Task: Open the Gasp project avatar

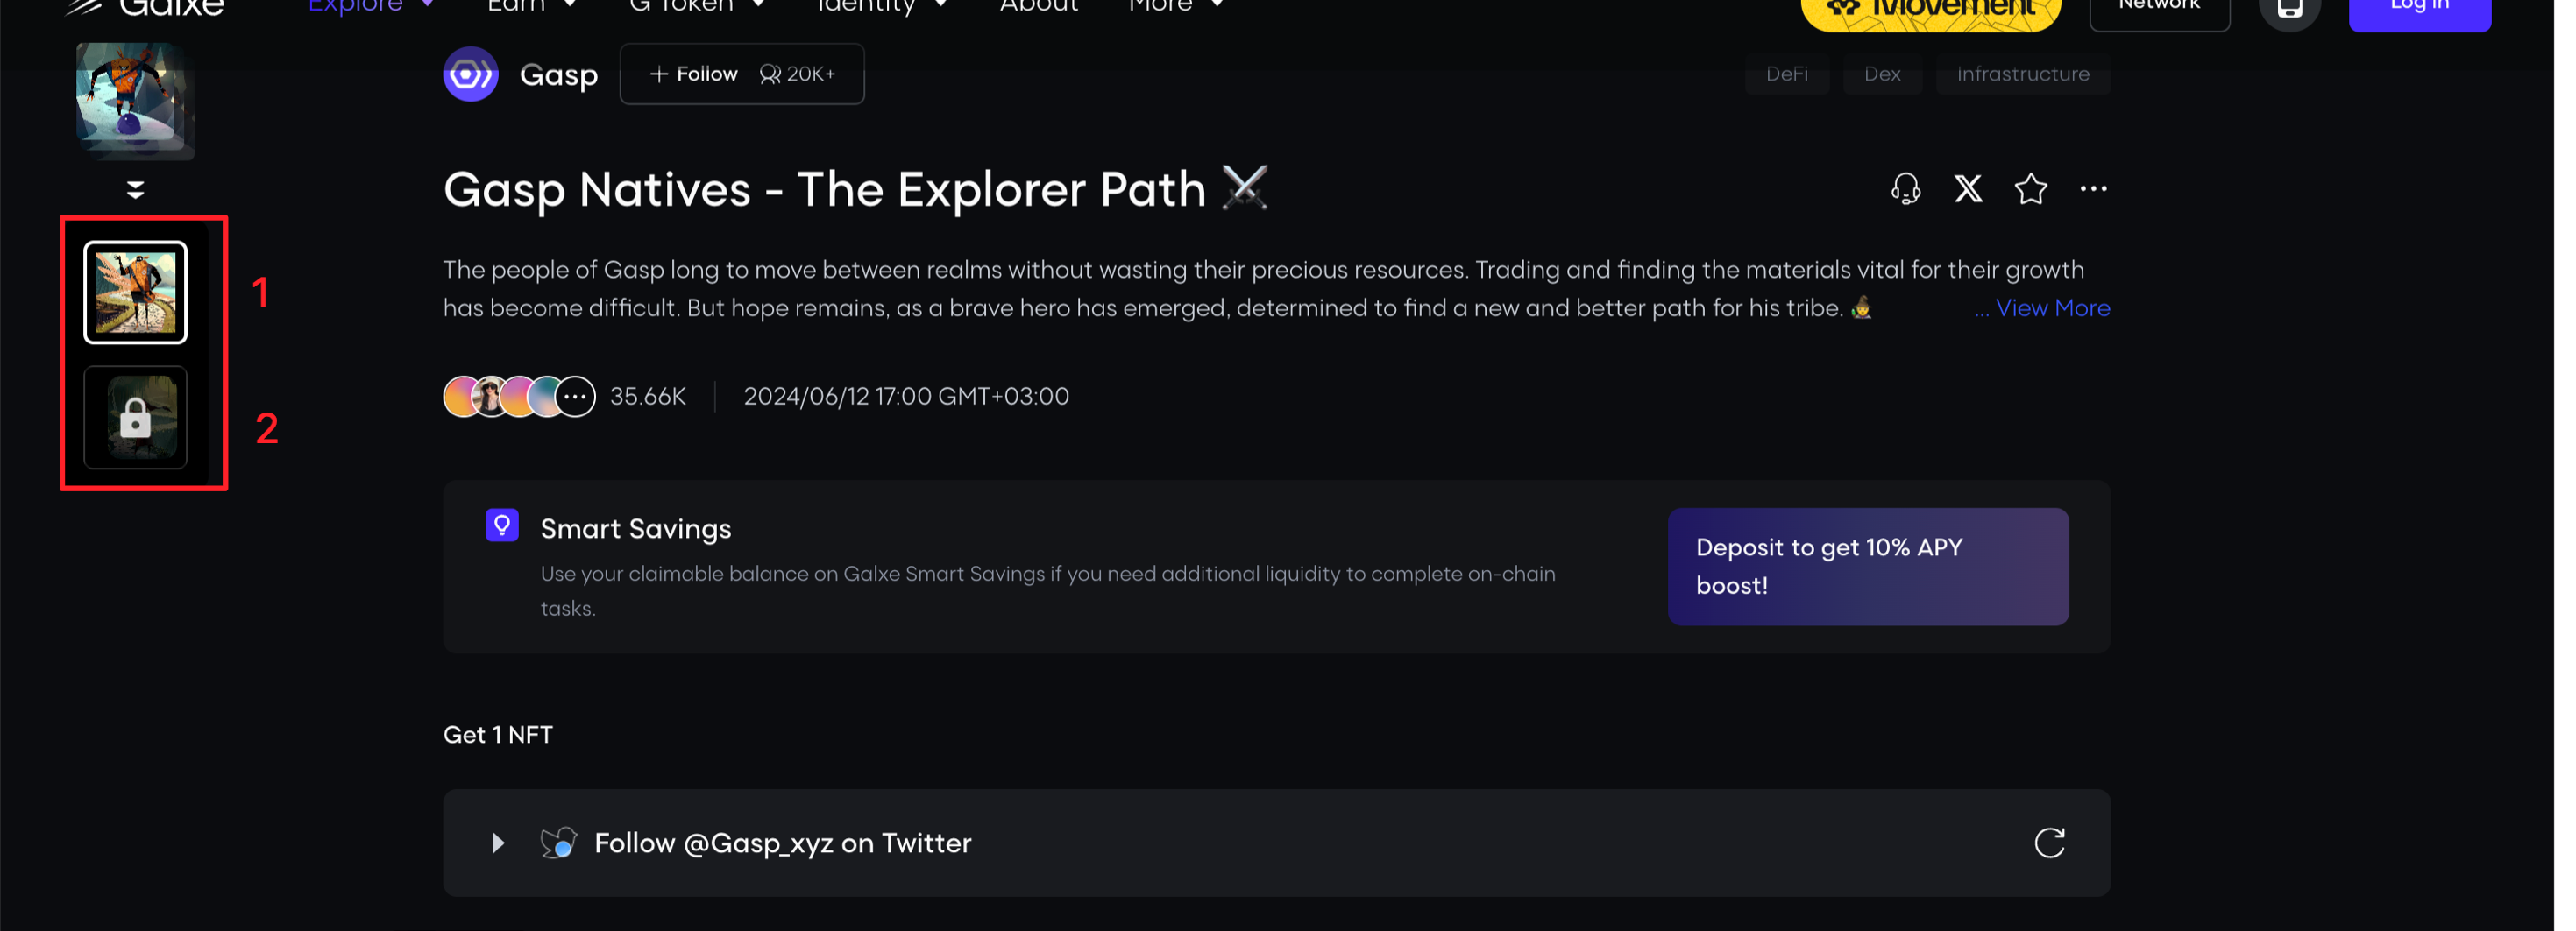Action: click(x=471, y=74)
